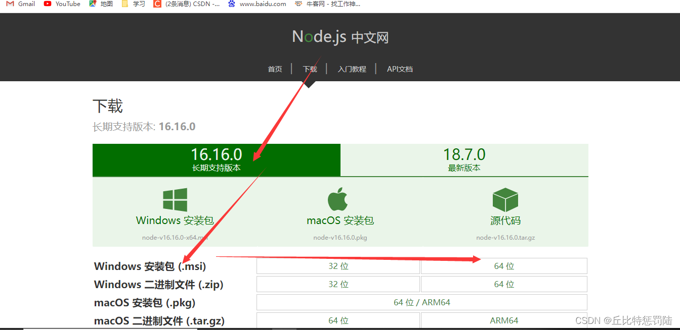Click the macOS 安装包 (.pkg) row label
Image resolution: width=680 pixels, height=330 pixels.
pyautogui.click(x=145, y=303)
